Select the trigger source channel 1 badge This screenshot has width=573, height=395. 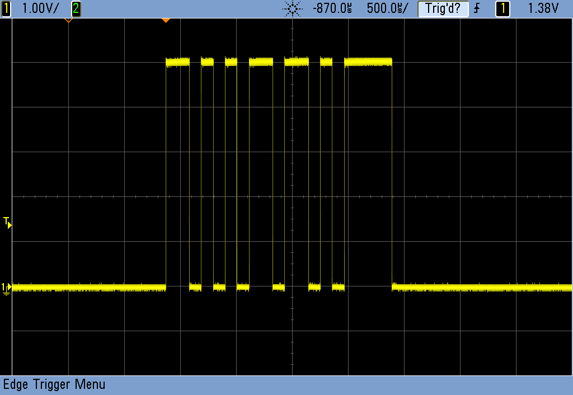coord(502,8)
